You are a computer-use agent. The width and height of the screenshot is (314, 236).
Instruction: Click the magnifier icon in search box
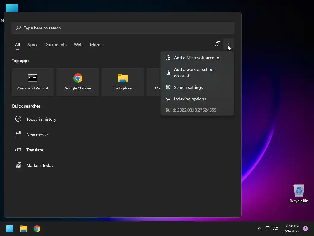click(18, 28)
